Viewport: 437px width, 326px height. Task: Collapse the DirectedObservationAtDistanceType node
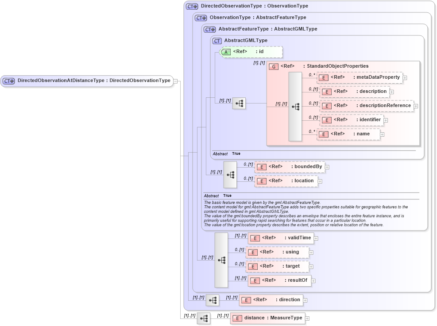176,81
